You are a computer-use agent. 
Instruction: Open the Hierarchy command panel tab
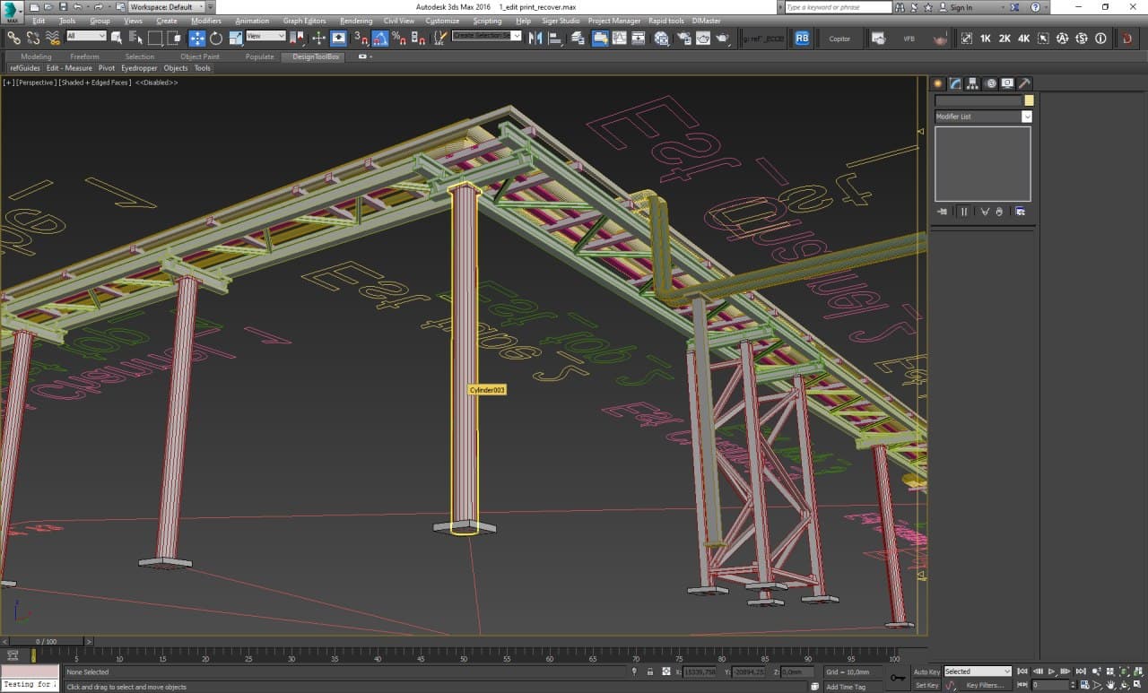[x=973, y=83]
